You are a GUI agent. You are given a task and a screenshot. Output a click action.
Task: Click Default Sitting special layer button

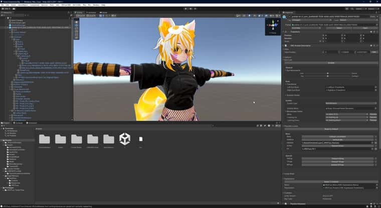pyautogui.click(x=337, y=158)
